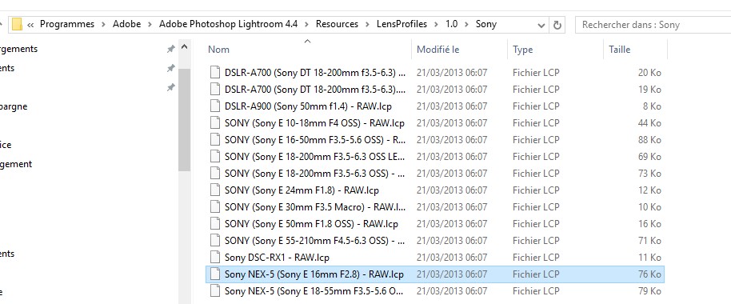Viewport: 731px width, 304px height.
Task: Select Sony NEX-5 (Sony E 18-55mm F3.5-5.6 file
Action: pyautogui.click(x=314, y=291)
